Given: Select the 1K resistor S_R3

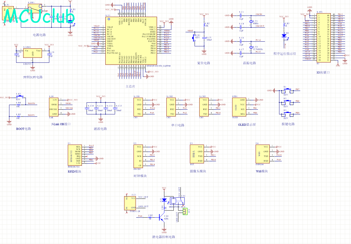Looking at the screenshot, I should [x=284, y=25].
